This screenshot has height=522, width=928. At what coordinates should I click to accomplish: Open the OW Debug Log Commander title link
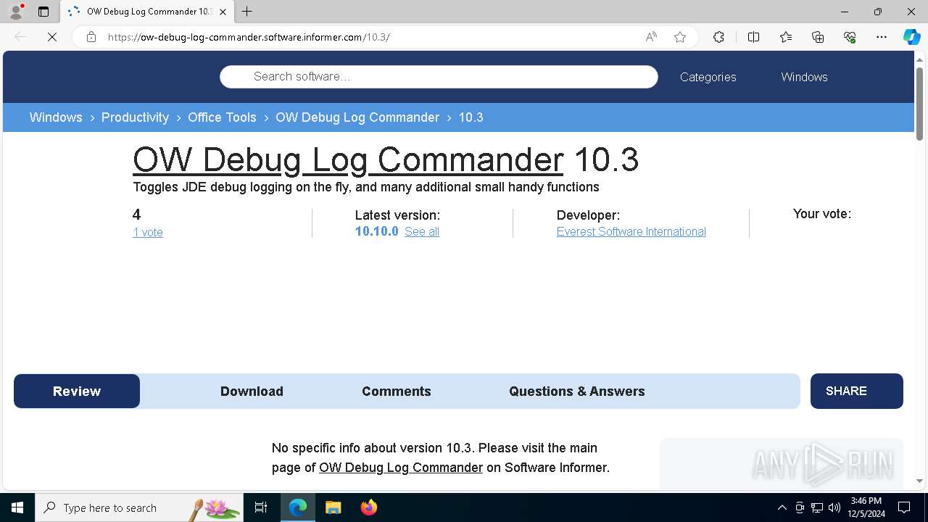coord(348,159)
